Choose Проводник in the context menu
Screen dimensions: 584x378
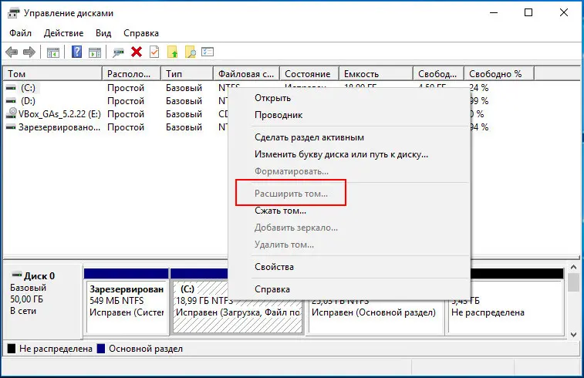coord(349,115)
